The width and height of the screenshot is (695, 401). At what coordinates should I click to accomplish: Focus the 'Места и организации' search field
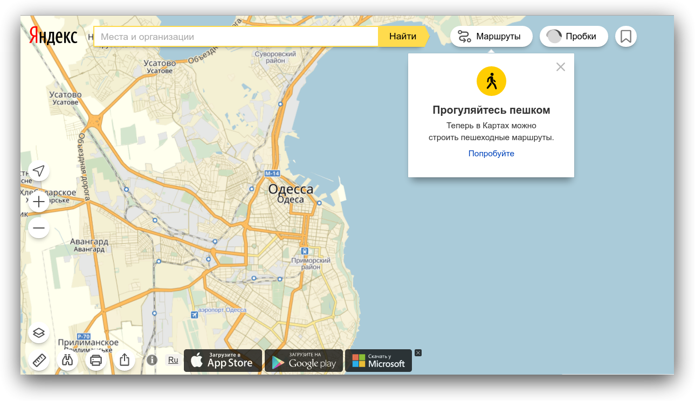(236, 37)
